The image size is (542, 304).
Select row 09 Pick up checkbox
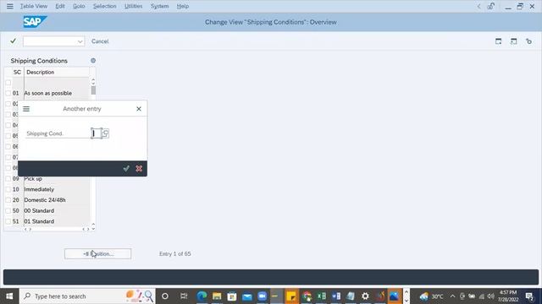(x=8, y=178)
